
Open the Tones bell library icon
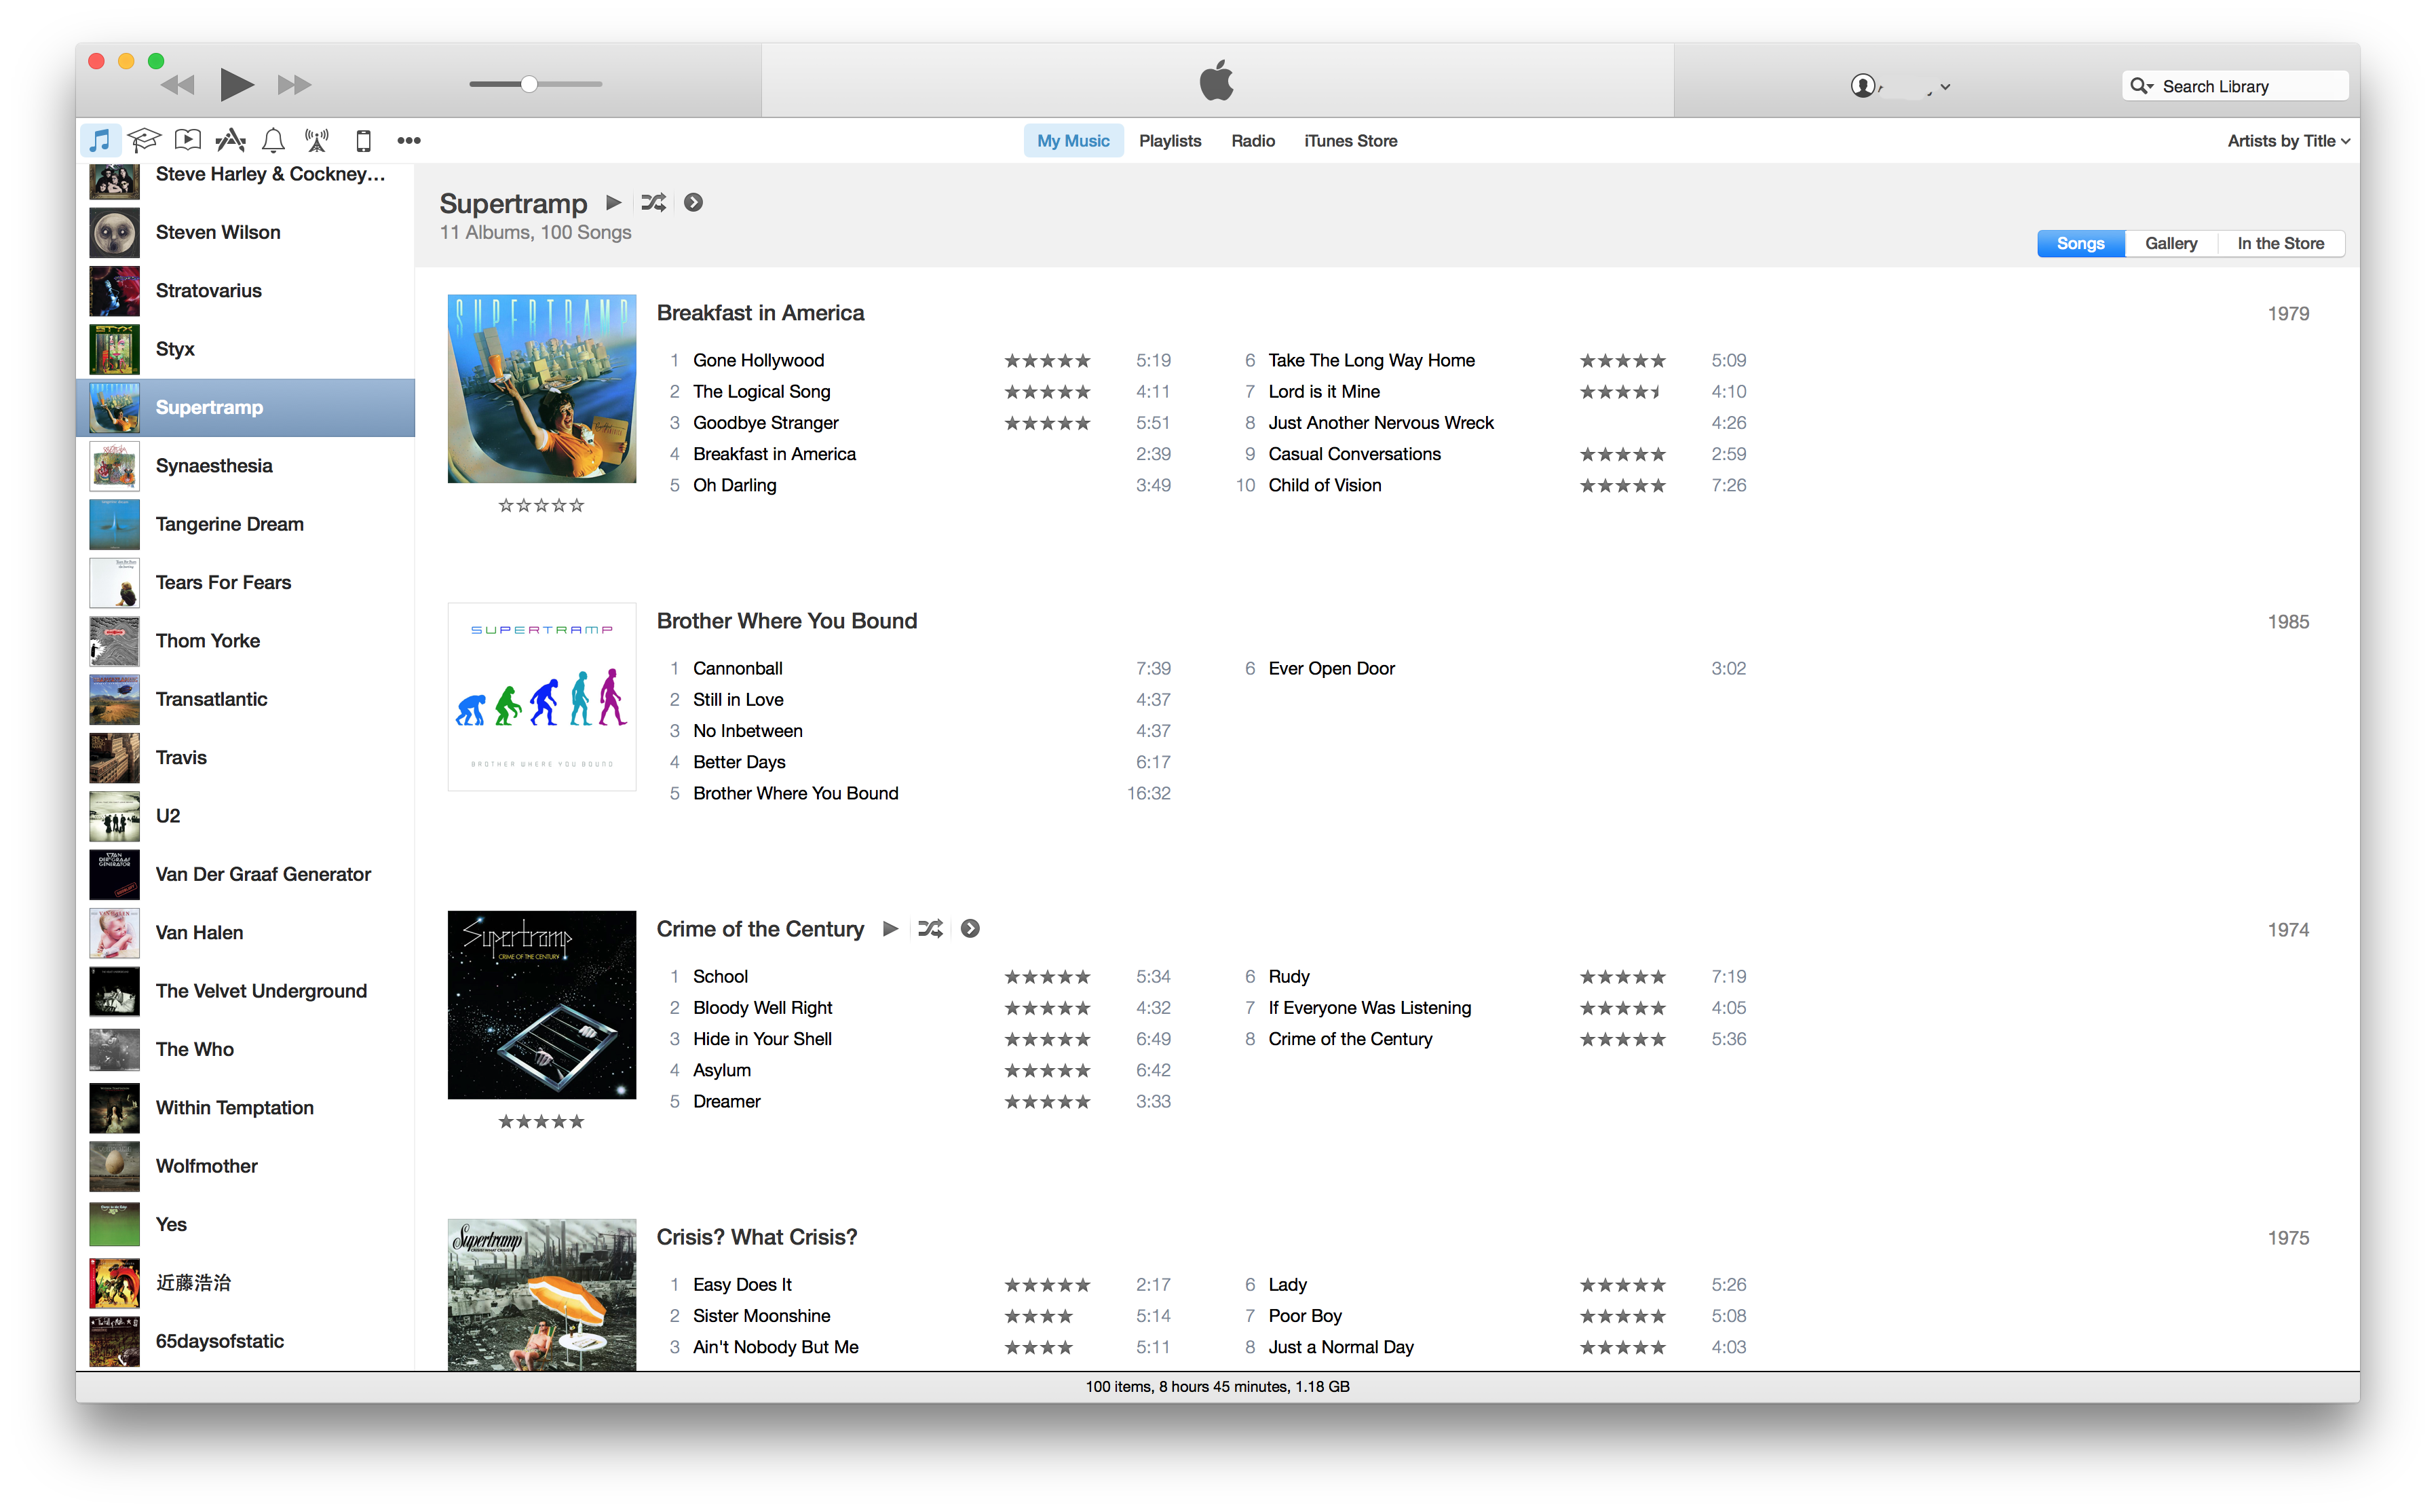pos(273,140)
